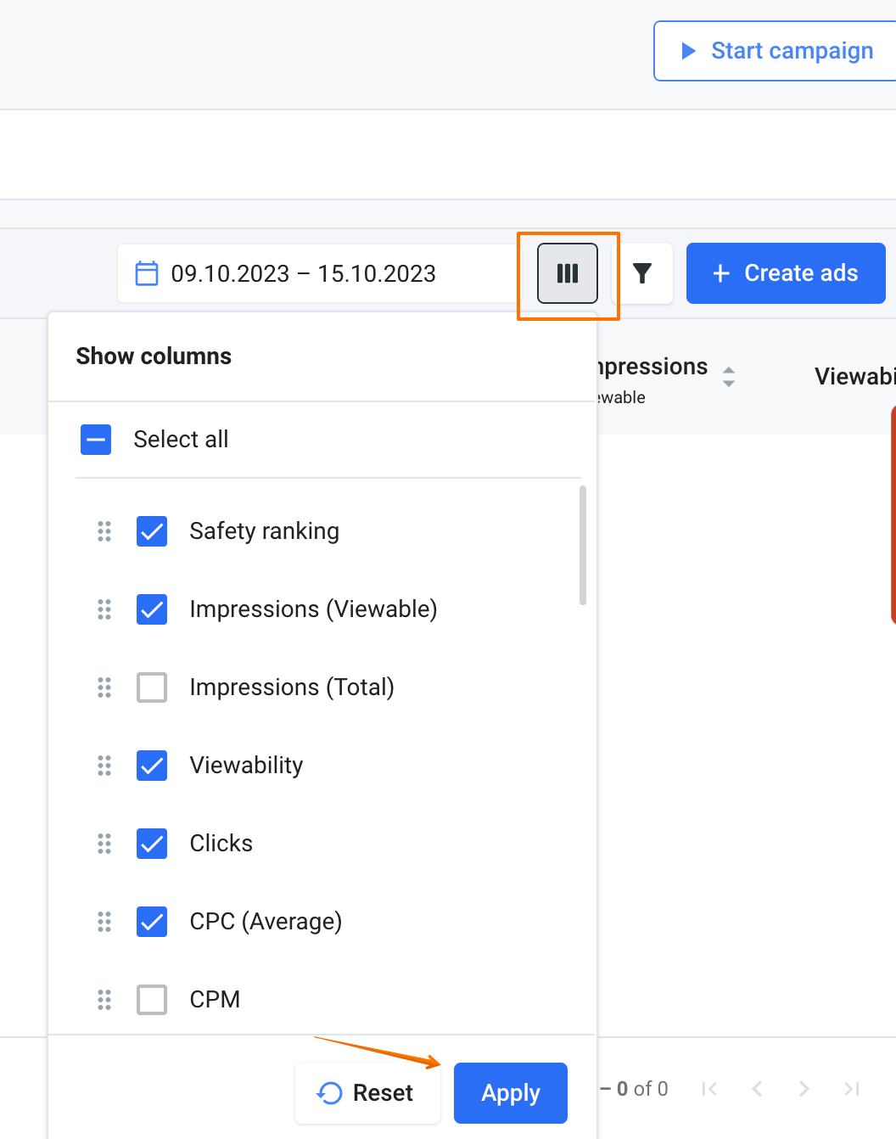Click the column list scrollbar

[583, 545]
